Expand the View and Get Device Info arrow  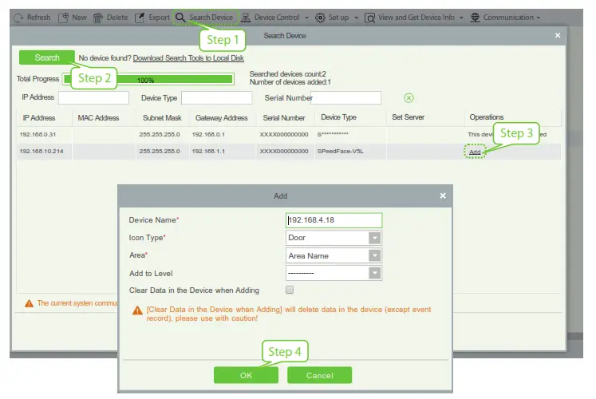(x=461, y=18)
